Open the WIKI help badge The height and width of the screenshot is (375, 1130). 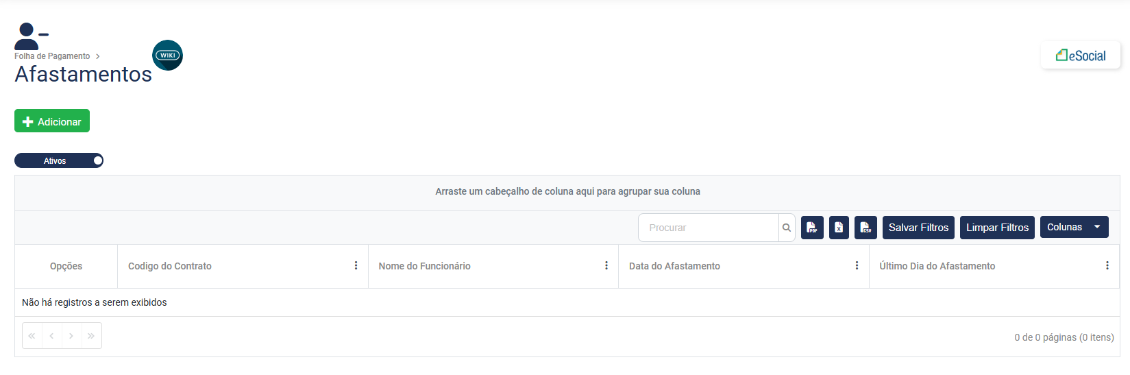[x=167, y=56]
